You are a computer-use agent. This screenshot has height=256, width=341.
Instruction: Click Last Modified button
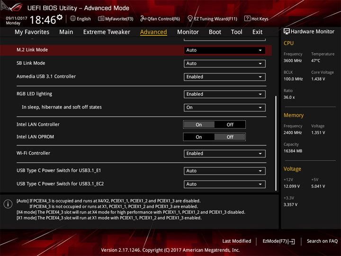pyautogui.click(x=237, y=241)
